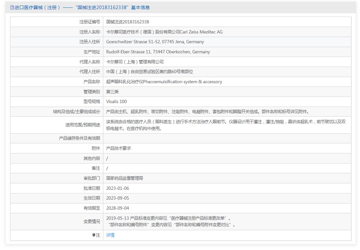Click the 2023-01-06 approval date
This screenshot has width=360, height=250.
tap(118, 189)
